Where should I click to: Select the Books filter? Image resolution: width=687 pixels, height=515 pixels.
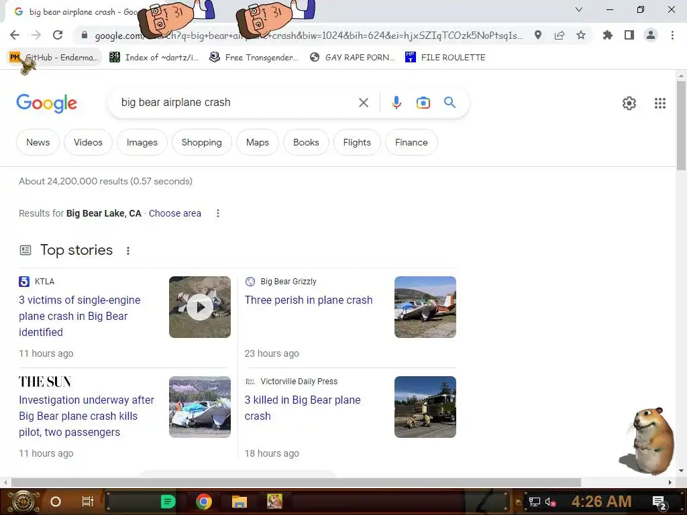306,142
